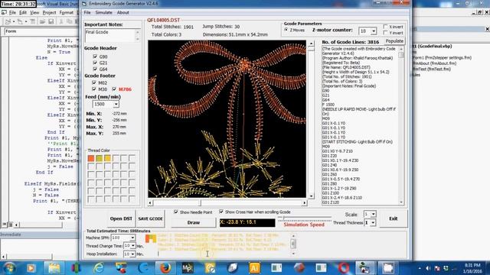Screen dimensions: 490x275
Task: Click the canvas horizontal scrollbar
Action: point(227,202)
